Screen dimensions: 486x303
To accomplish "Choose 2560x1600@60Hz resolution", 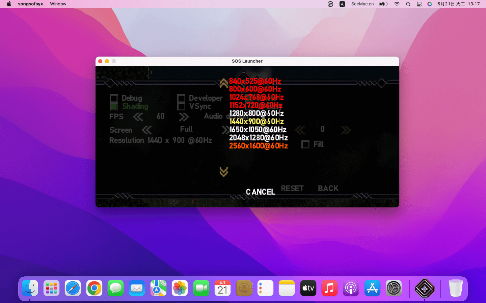I will click(259, 146).
